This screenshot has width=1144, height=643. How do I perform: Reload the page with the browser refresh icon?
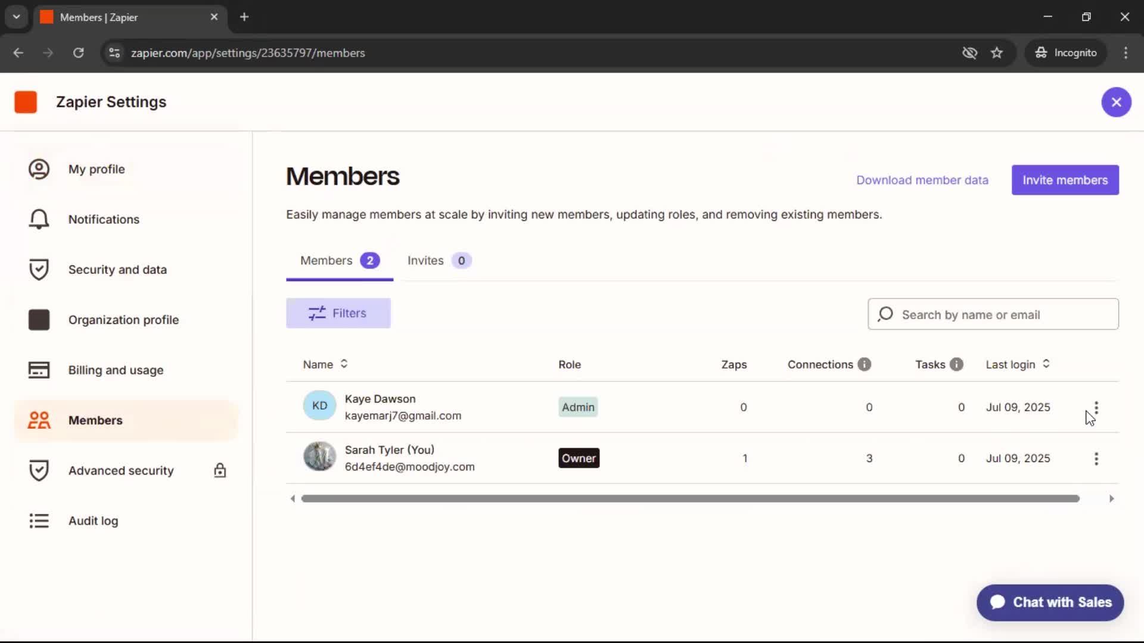pyautogui.click(x=78, y=52)
